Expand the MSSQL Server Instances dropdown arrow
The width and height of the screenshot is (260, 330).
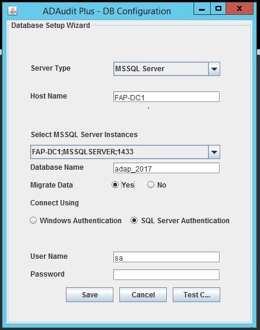pos(214,152)
